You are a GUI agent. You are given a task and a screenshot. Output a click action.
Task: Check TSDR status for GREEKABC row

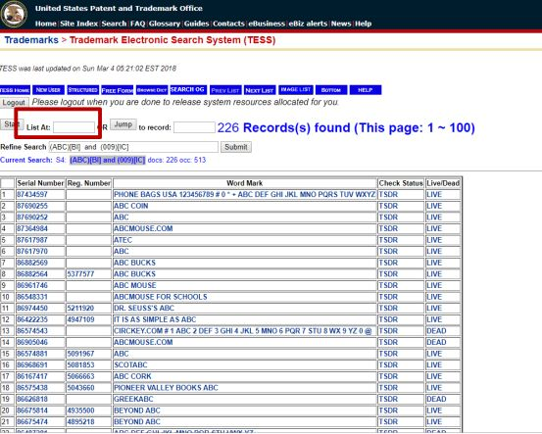tap(388, 399)
